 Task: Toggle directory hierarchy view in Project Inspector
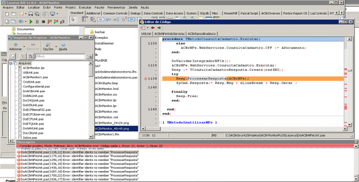pos(23,56)
